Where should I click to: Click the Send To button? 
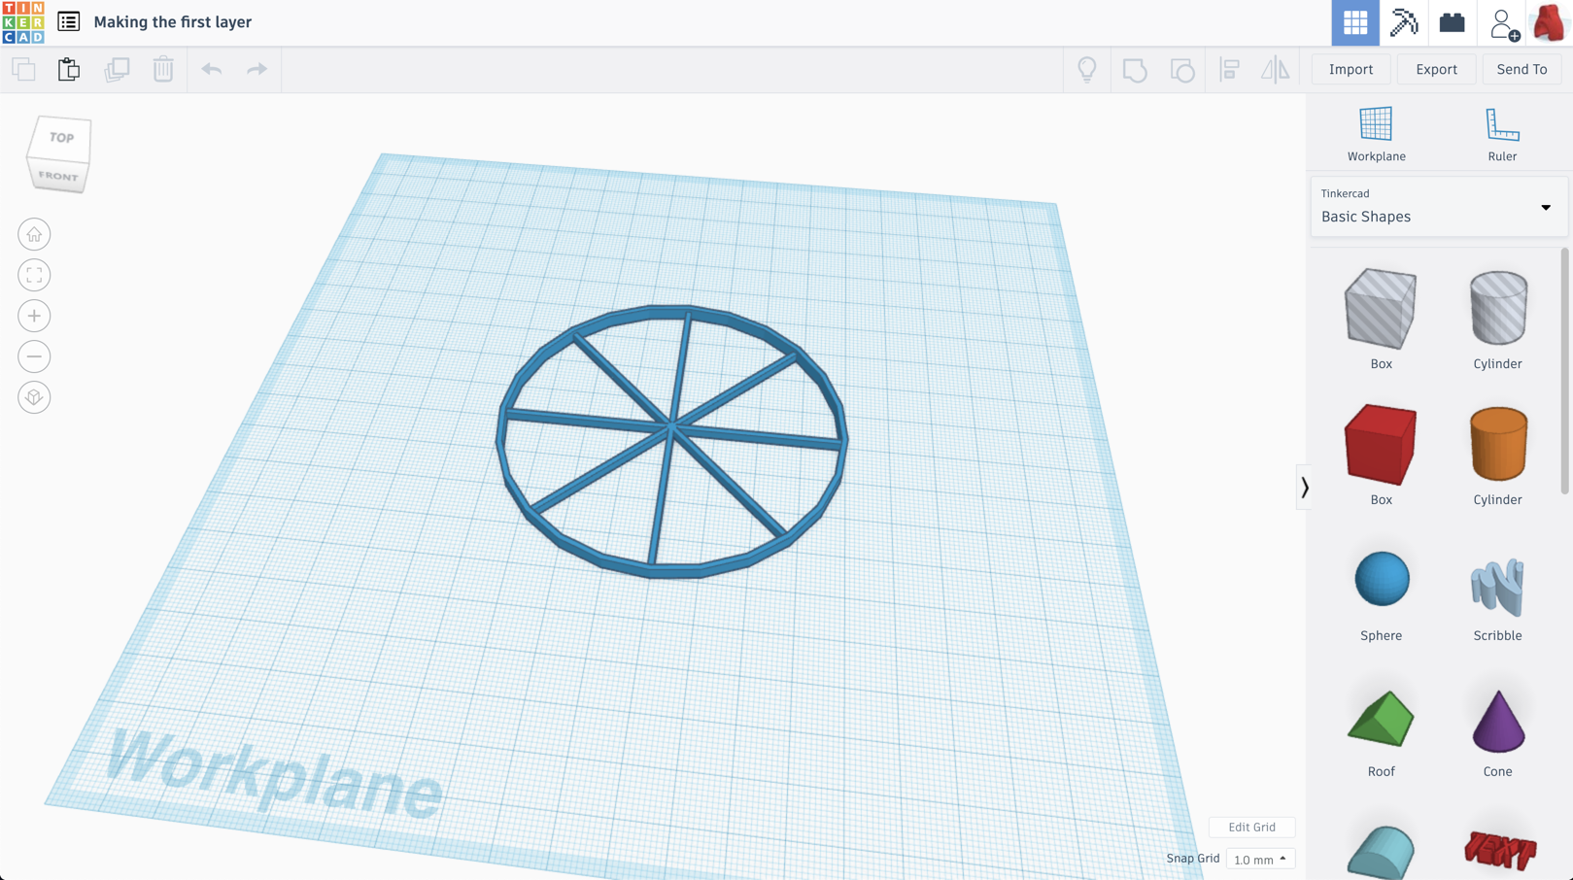(1522, 69)
